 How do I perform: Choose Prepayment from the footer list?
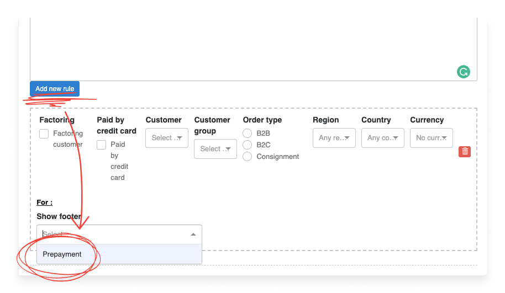coord(119,254)
